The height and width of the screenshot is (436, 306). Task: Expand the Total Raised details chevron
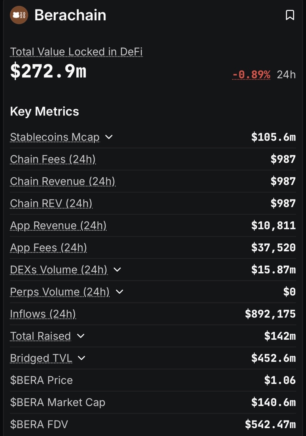[81, 336]
